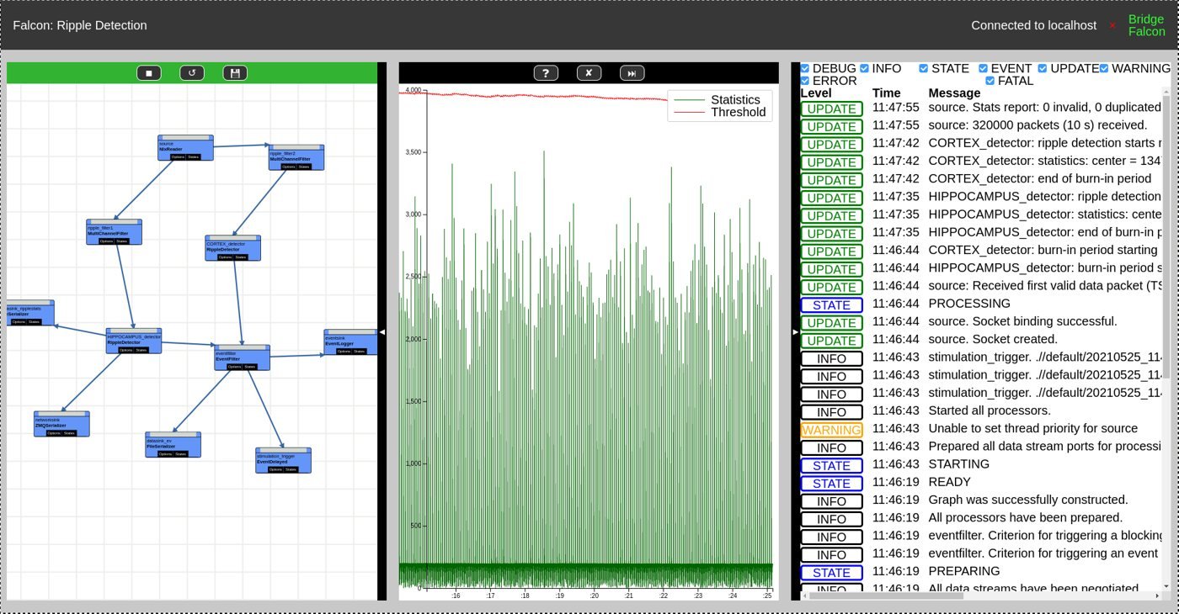Click the red X next to Connected to localhost

pos(1112,26)
